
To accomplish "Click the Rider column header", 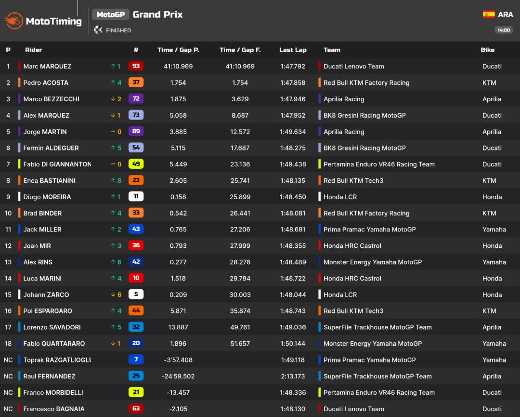I will [x=34, y=50].
